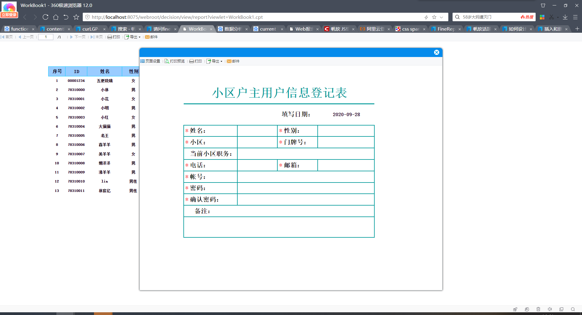Click the 立即登录 login button
The image size is (582, 315).
(x=9, y=15)
